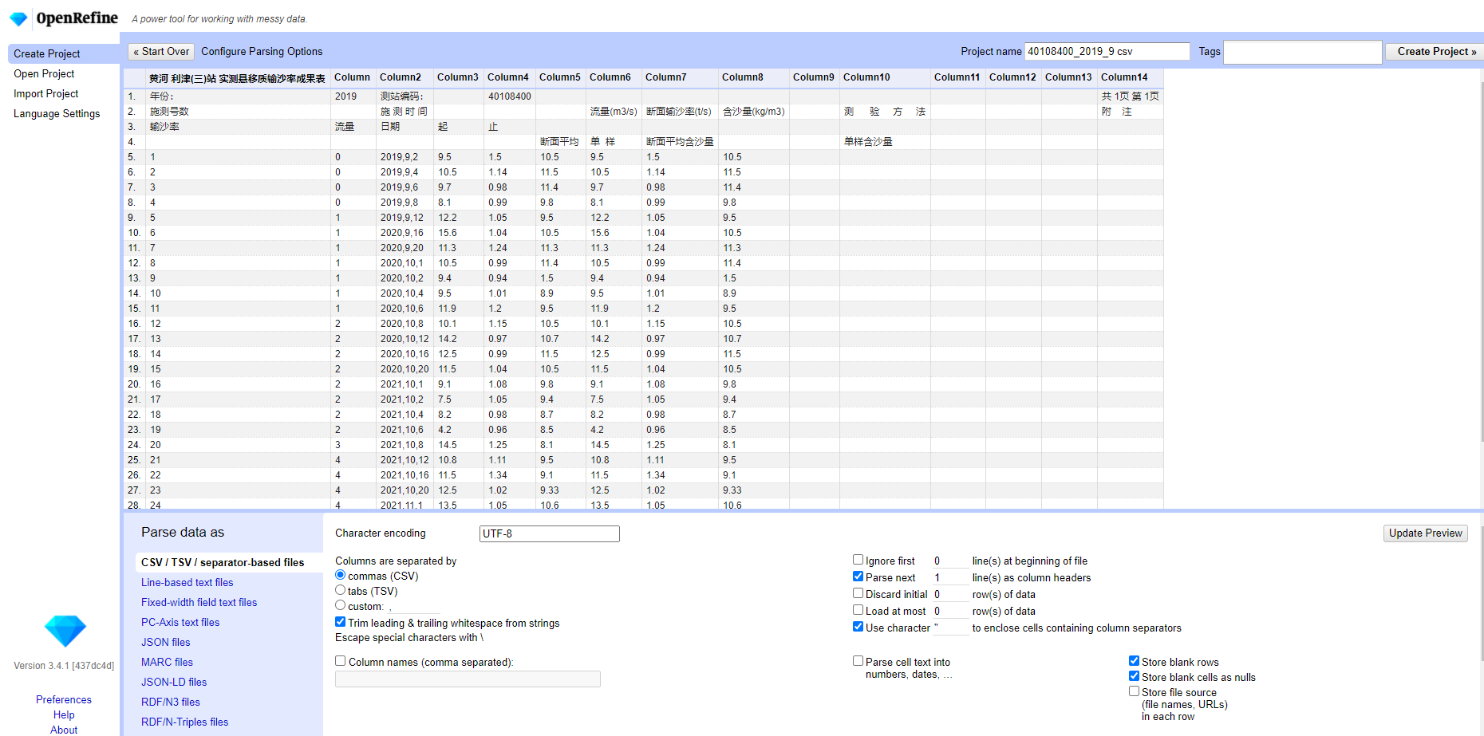Select custom separator radio button
The image size is (1484, 736).
341,605
